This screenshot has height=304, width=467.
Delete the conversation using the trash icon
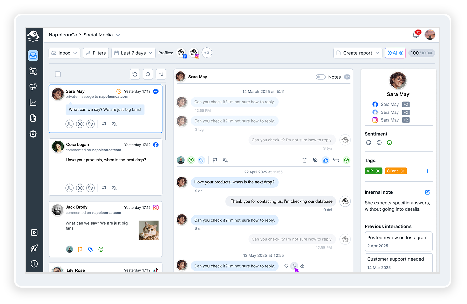(304, 160)
